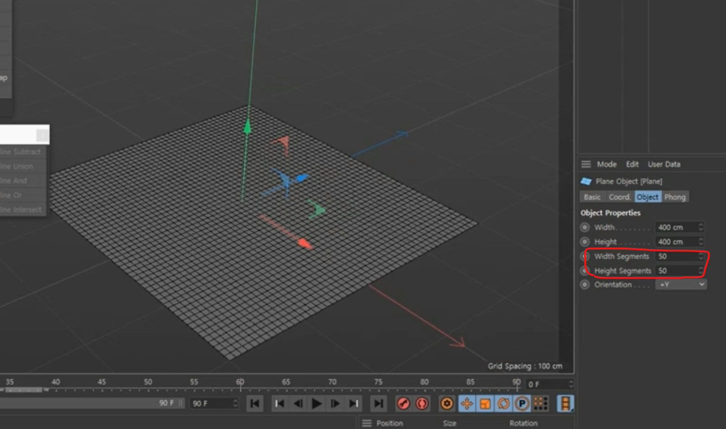Image resolution: width=726 pixels, height=429 pixels.
Task: Toggle point level animation dots icon
Action: click(541, 403)
